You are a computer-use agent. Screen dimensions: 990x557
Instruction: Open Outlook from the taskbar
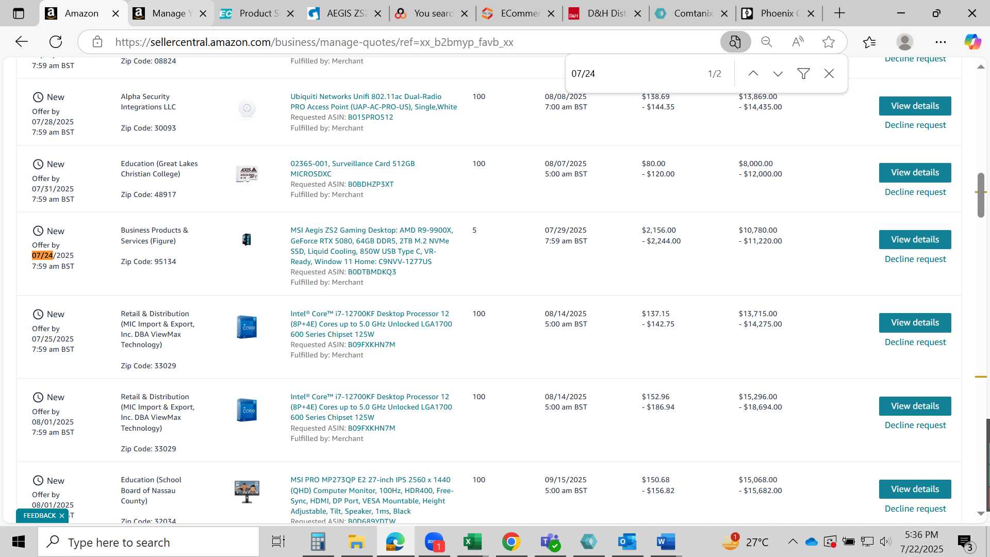627,542
